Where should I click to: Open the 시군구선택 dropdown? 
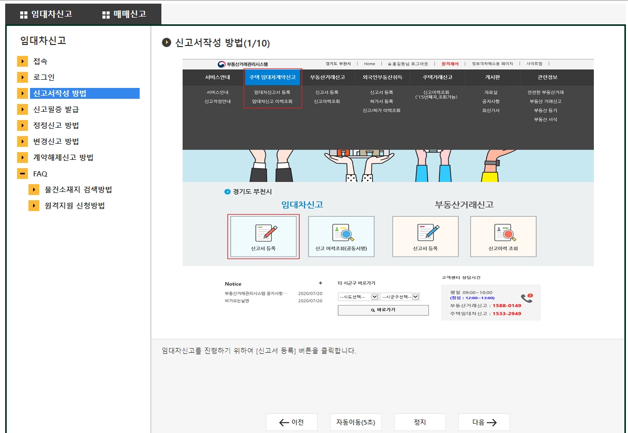(x=400, y=296)
